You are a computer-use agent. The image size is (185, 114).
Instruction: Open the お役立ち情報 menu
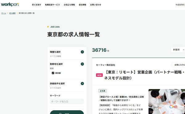(69, 5)
